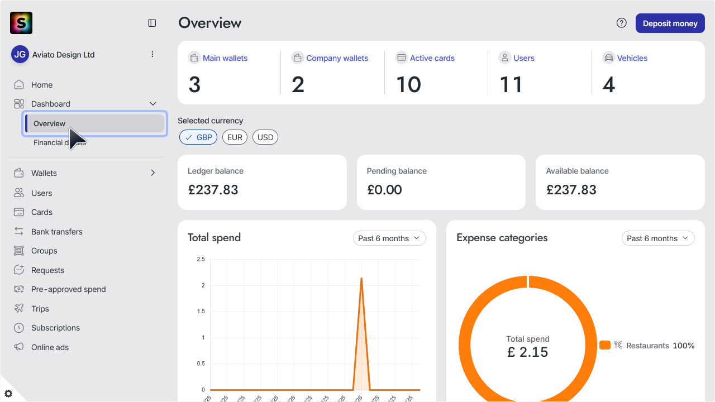Open Vehicles link
This screenshot has width=715, height=402.
pyautogui.click(x=632, y=58)
